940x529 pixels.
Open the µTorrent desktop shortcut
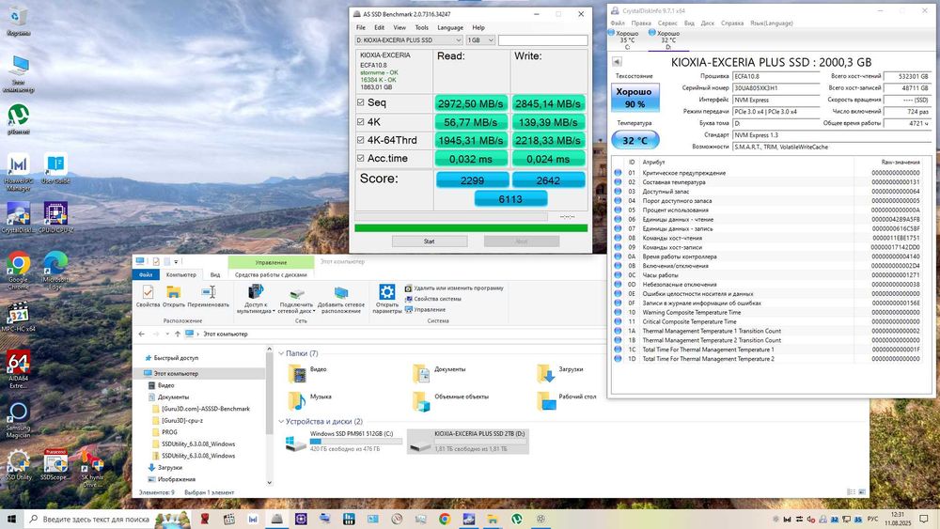[19, 118]
